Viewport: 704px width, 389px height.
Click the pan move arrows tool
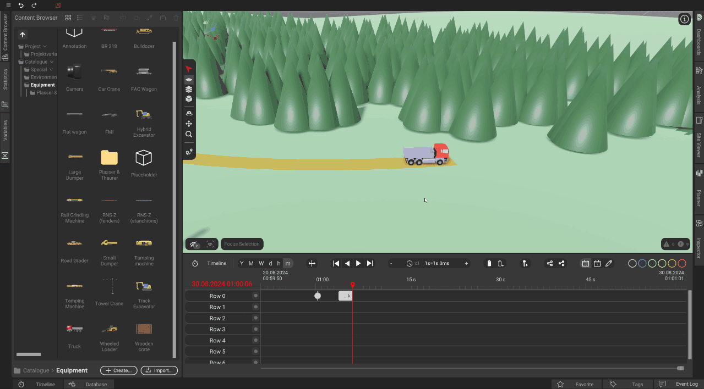189,124
